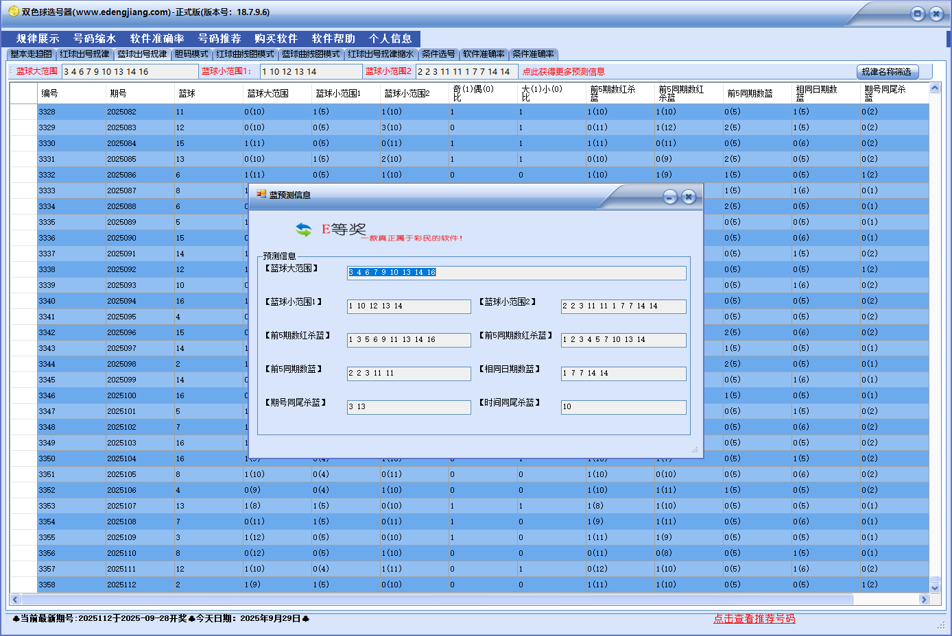Viewport: 952px width, 636px height.
Task: Close the 蓝预测信息 dialog
Action: point(689,197)
